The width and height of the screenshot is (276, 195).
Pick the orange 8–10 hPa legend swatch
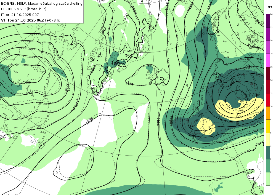tap(268, 113)
